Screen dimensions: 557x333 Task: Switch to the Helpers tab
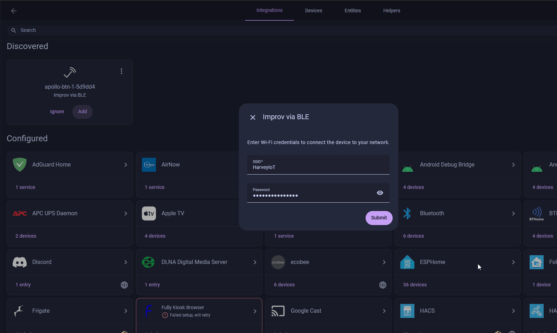(392, 11)
